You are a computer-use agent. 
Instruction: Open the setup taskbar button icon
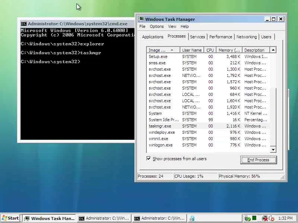192,218
